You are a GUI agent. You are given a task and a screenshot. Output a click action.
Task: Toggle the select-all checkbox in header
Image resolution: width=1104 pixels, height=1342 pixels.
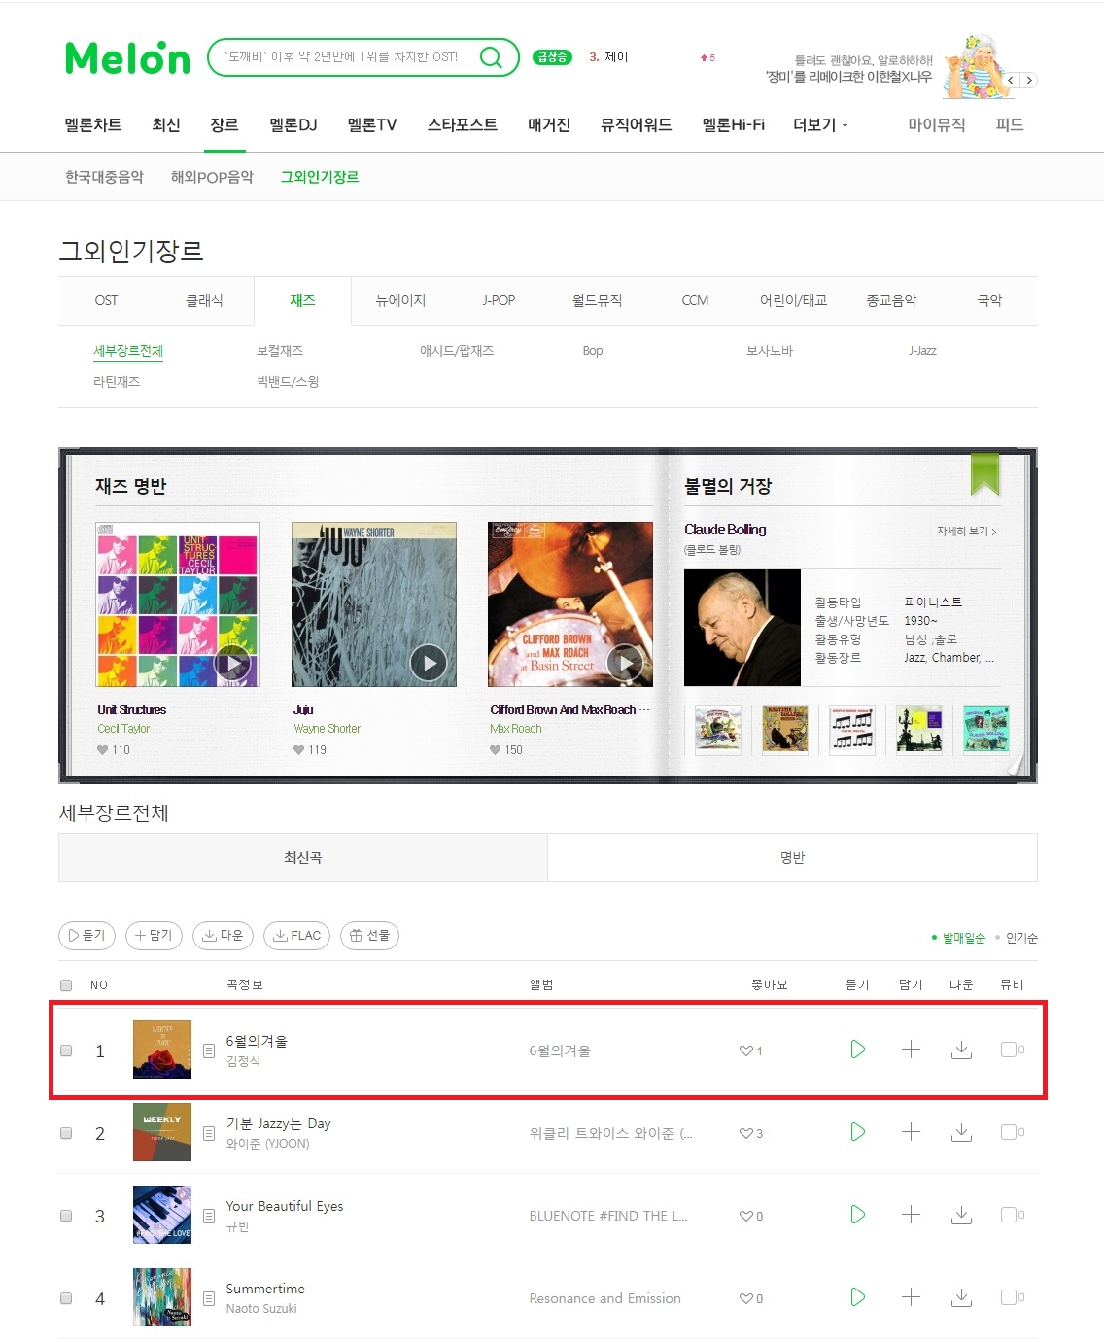click(66, 985)
